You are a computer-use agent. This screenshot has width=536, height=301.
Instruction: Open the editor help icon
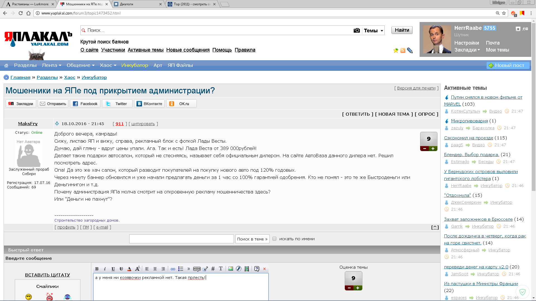257,269
